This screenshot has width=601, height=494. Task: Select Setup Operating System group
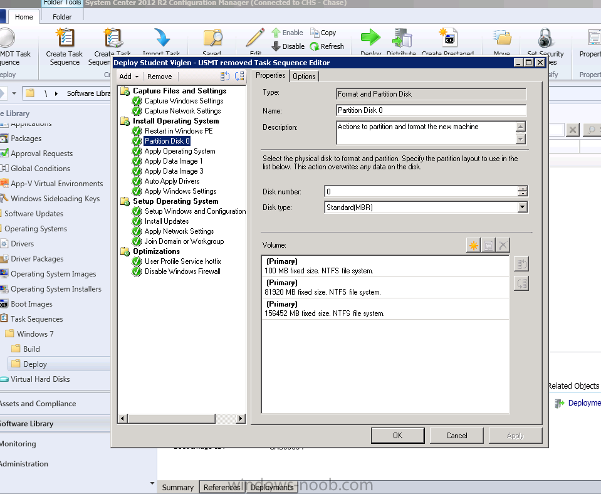tap(175, 201)
